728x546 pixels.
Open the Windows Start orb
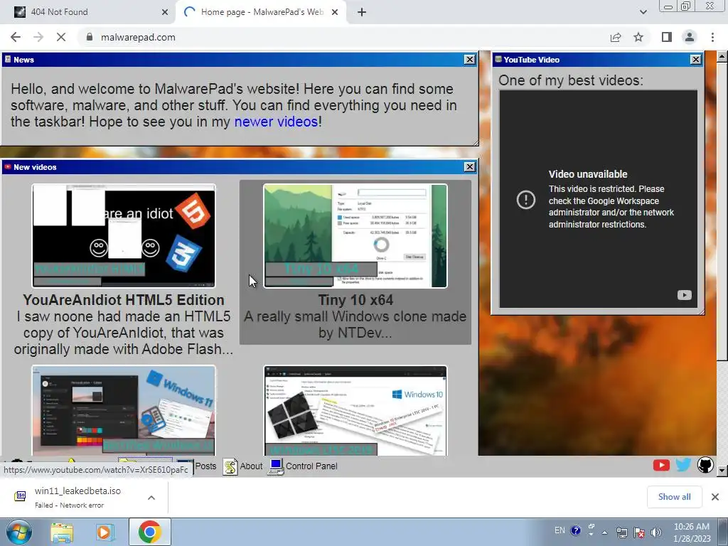18,532
